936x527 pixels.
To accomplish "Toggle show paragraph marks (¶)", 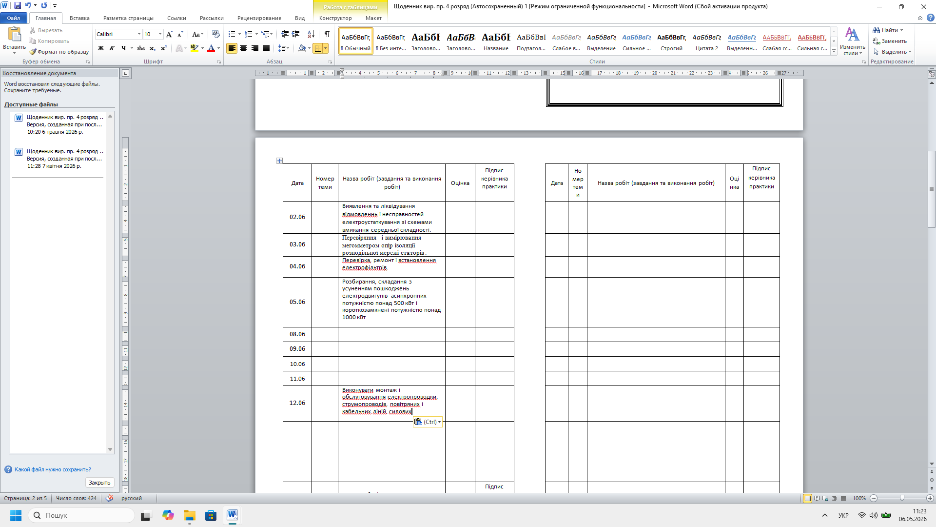I will coord(327,34).
